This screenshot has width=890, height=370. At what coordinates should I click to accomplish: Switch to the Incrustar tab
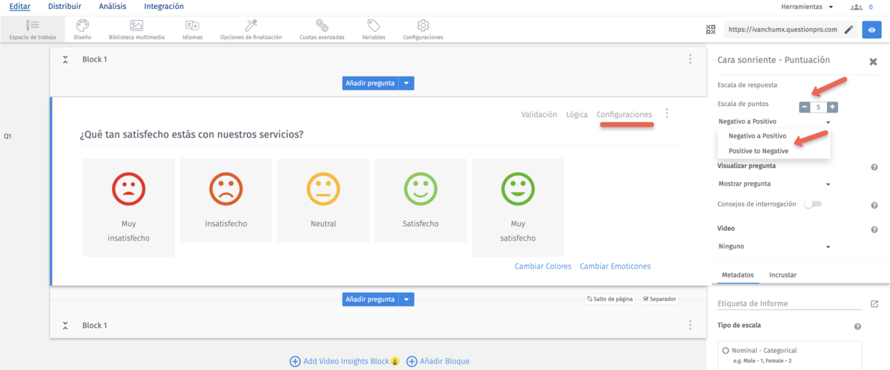[x=782, y=275]
